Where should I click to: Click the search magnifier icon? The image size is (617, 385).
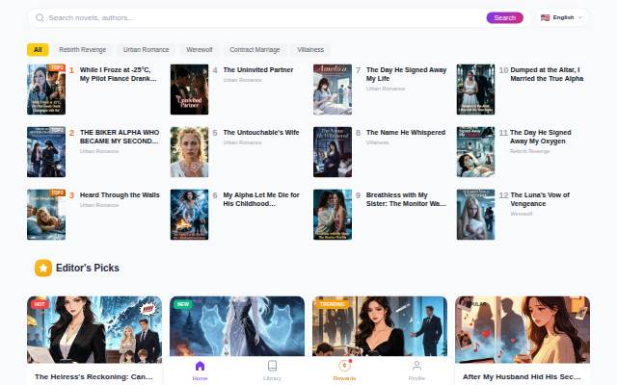click(x=40, y=17)
